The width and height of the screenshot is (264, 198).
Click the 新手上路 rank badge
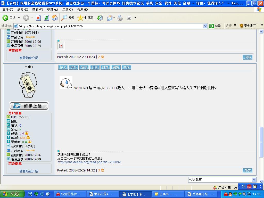(x=29, y=106)
